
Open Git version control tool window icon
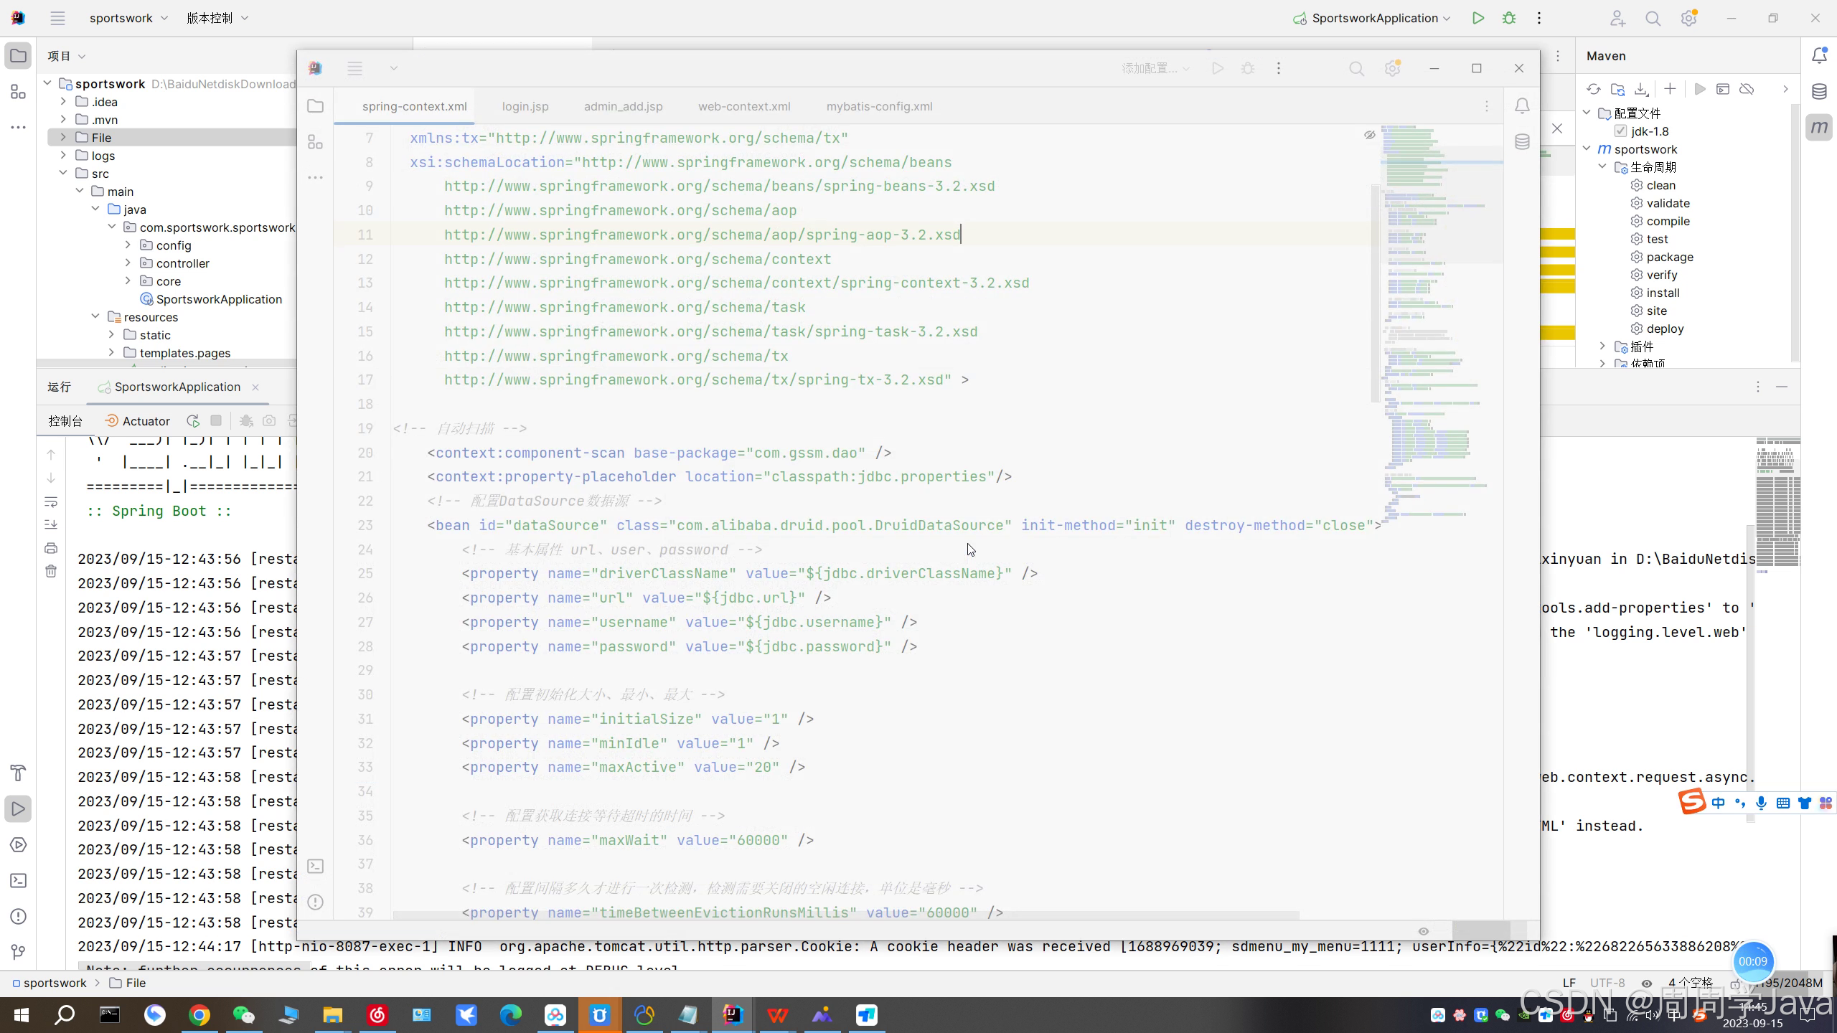point(19,952)
